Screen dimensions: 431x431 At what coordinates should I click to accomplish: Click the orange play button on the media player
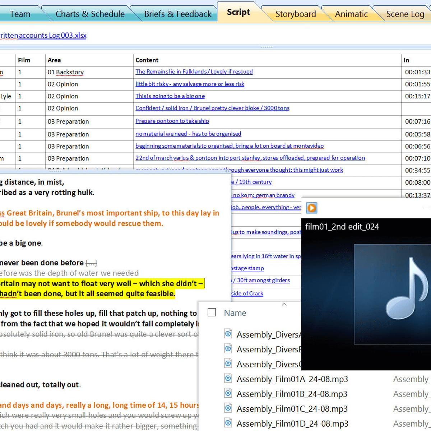pyautogui.click(x=311, y=208)
